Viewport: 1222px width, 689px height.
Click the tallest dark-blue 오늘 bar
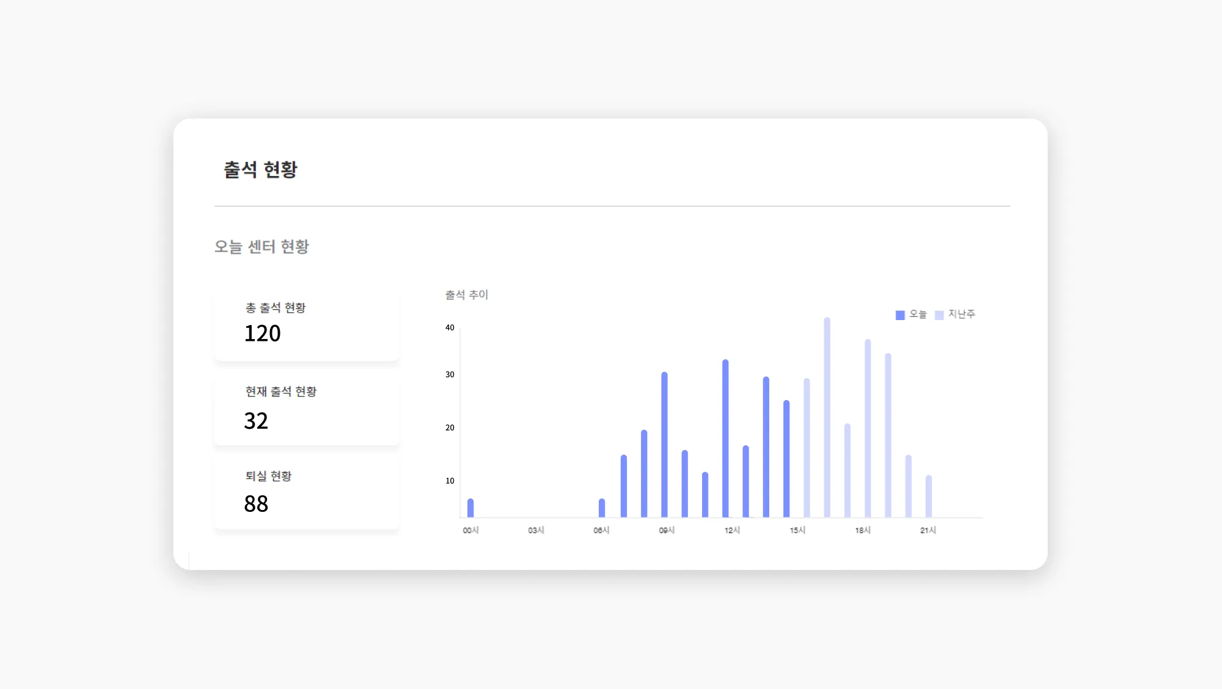tap(725, 438)
